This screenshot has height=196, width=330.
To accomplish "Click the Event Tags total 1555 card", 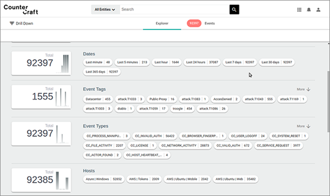I will 41,97.
